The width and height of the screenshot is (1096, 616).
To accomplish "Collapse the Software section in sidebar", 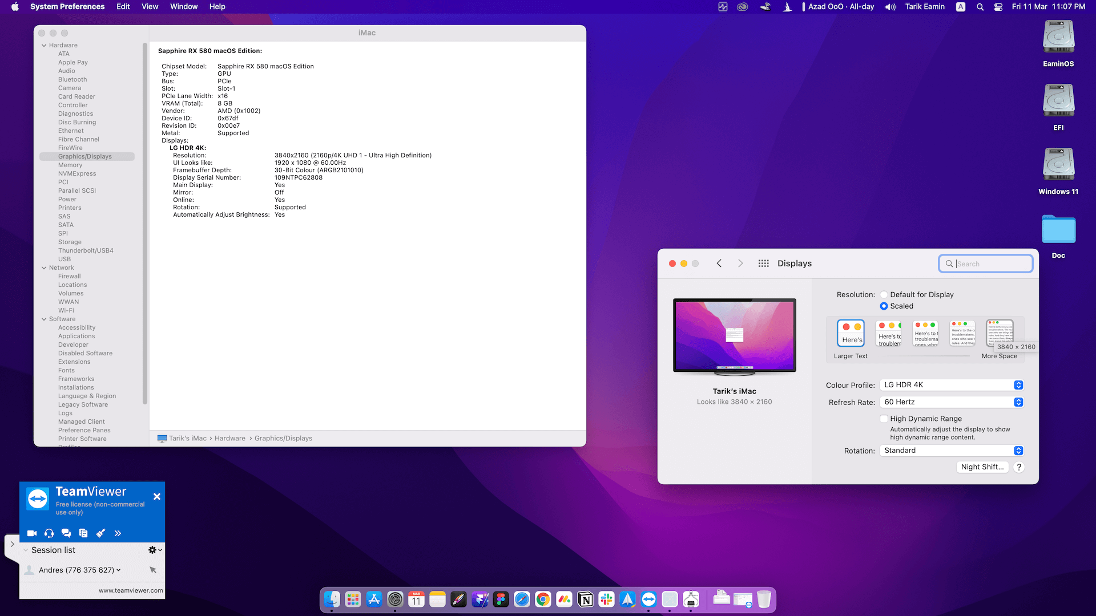I will click(44, 319).
